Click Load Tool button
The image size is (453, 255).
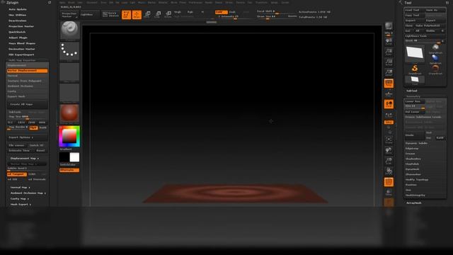(x=414, y=10)
